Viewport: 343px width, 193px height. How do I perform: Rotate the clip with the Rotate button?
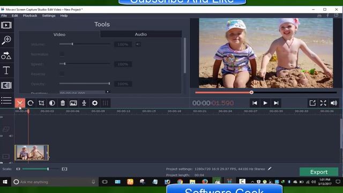tap(31, 103)
